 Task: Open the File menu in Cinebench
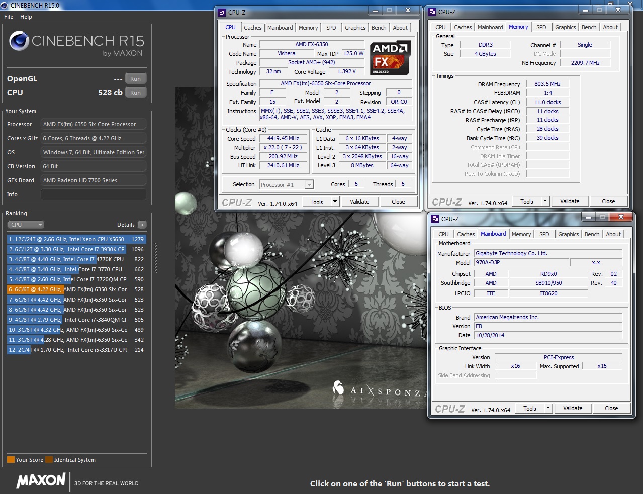(x=9, y=17)
